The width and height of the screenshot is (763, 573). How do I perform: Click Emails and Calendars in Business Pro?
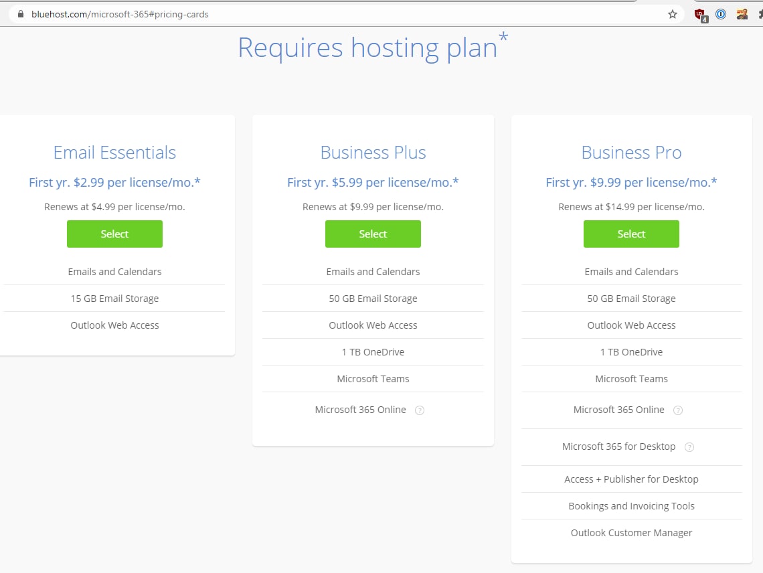(x=632, y=272)
